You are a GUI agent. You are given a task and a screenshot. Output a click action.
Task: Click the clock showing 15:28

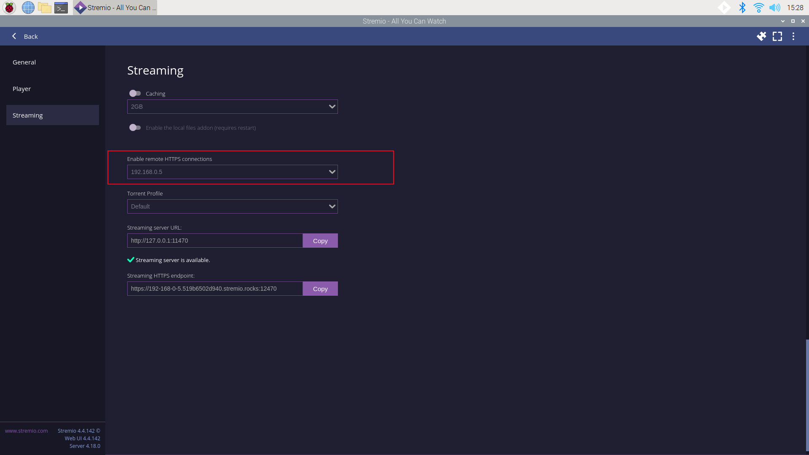(795, 8)
